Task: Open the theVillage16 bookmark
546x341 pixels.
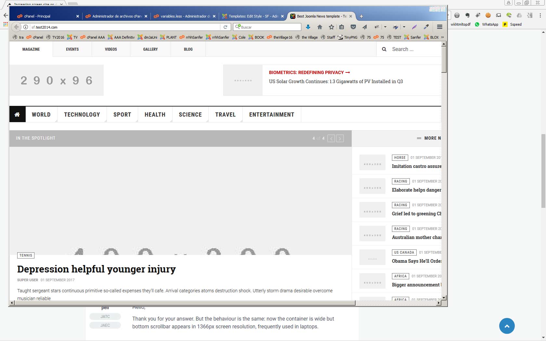Action: click(x=279, y=37)
